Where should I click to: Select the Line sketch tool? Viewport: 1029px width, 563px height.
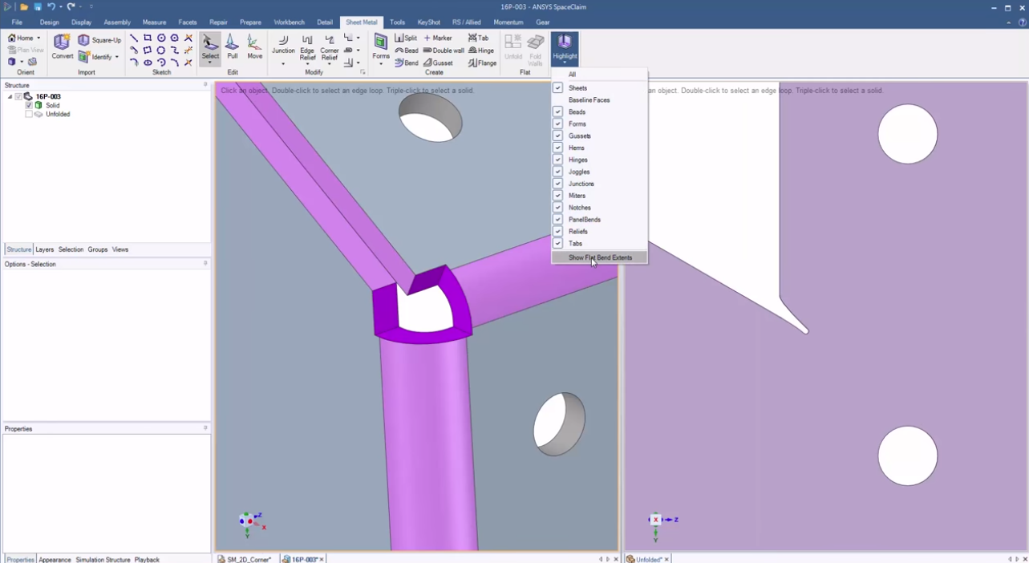point(134,38)
